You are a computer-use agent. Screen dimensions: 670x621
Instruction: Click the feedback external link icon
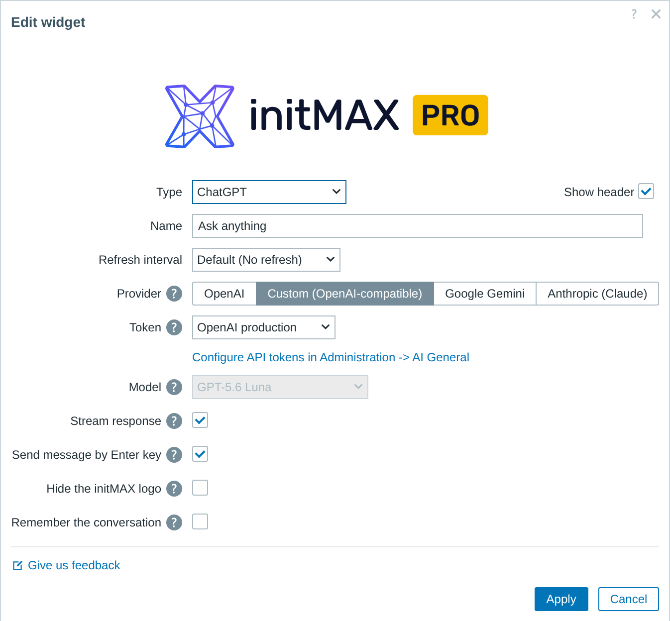[x=17, y=565]
